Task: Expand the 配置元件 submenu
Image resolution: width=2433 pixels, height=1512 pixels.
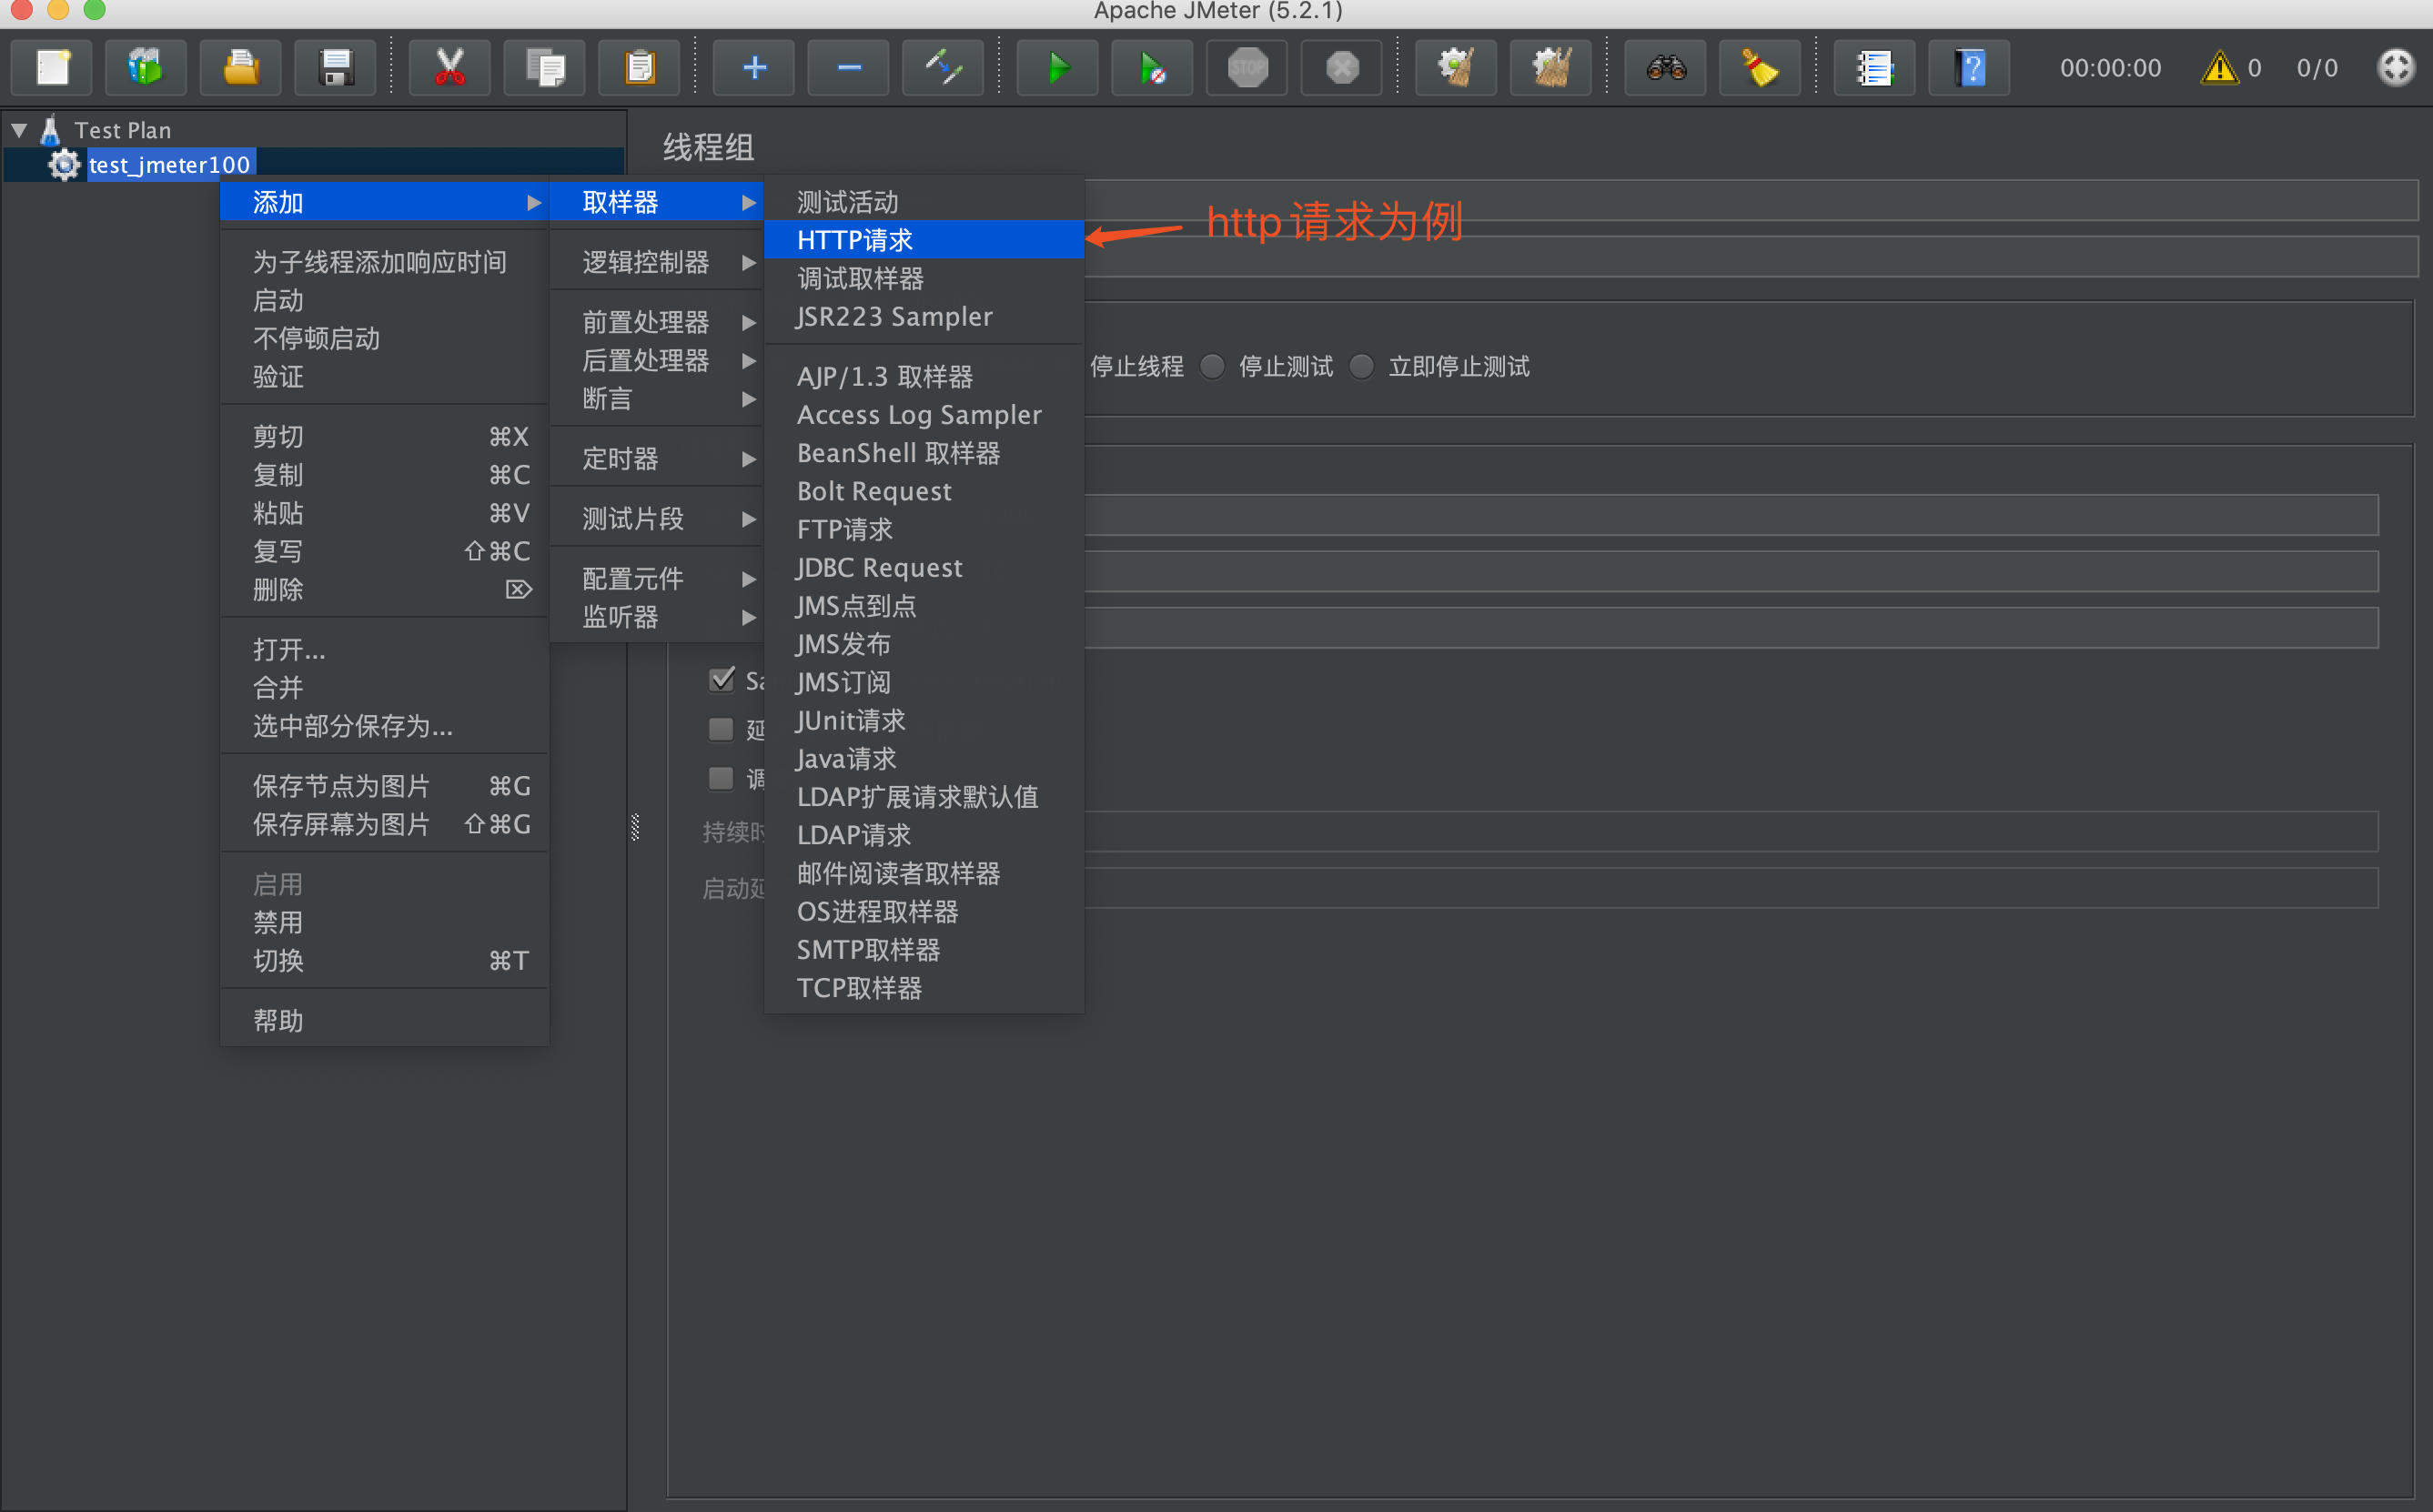Action: [x=657, y=579]
